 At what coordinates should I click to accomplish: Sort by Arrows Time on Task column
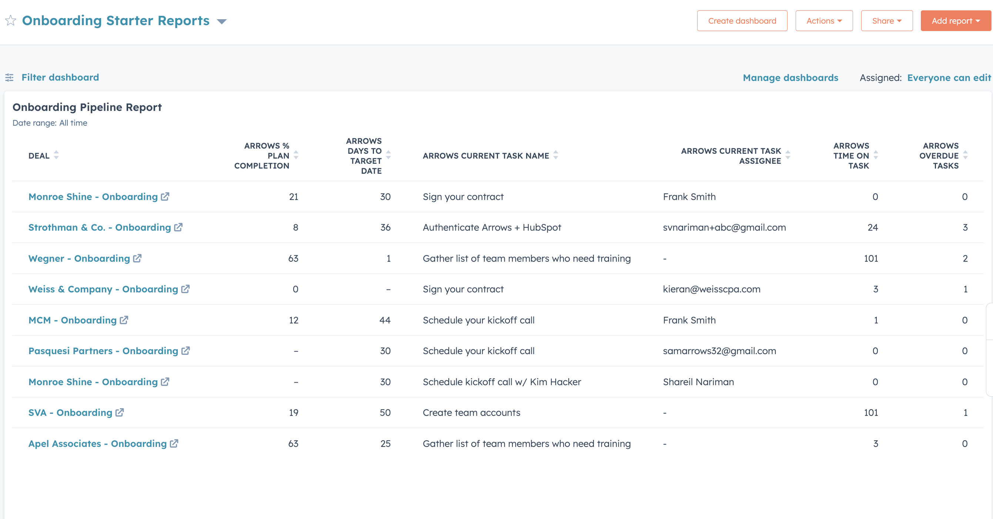876,155
